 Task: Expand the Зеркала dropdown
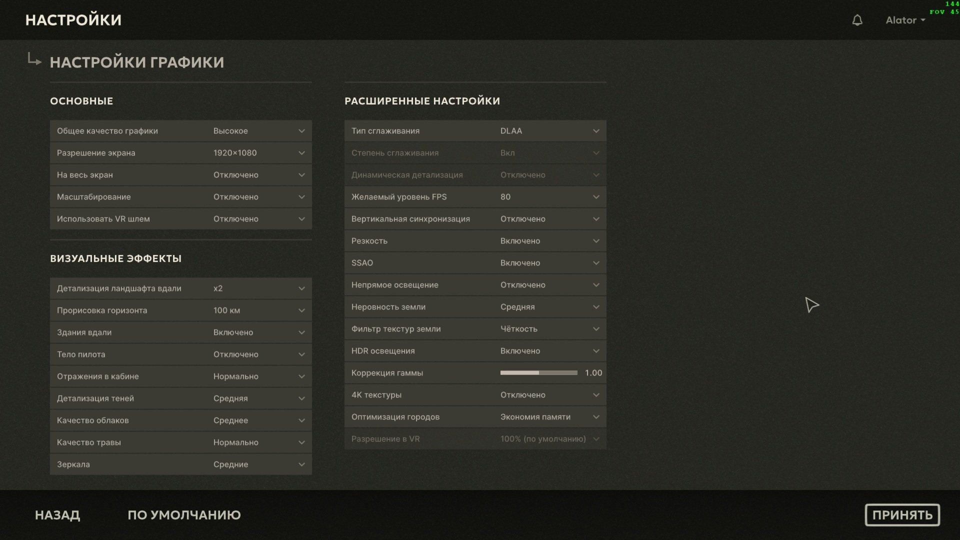pyautogui.click(x=181, y=464)
